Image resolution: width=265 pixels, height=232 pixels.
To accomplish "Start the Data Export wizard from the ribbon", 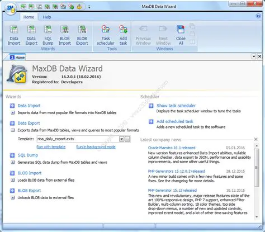I will tap(31, 35).
